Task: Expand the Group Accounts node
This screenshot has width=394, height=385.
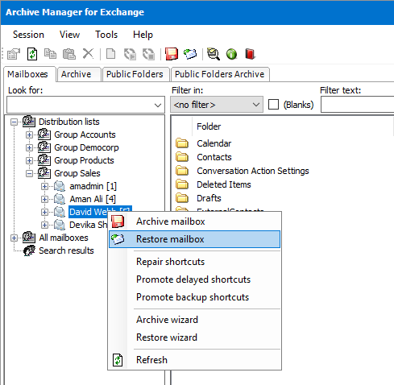Action: pos(29,135)
